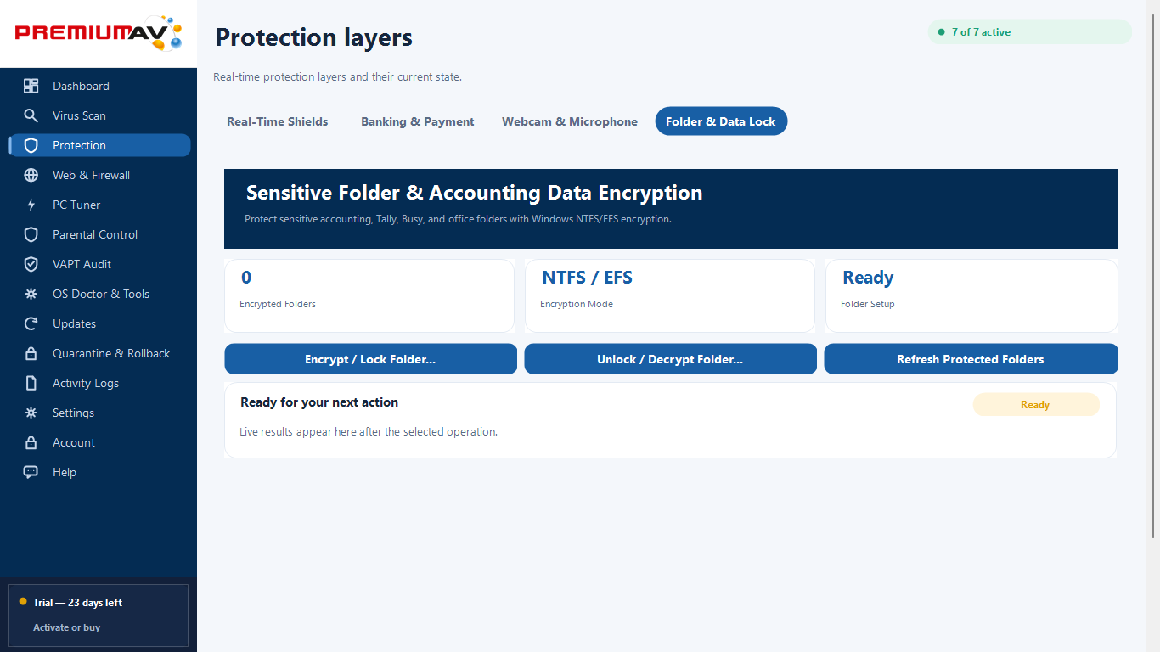This screenshot has width=1160, height=652.
Task: Click the Help chat bubble icon
Action: coord(31,472)
